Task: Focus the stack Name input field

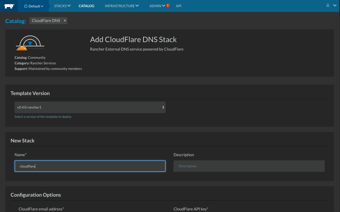Action: (90, 166)
